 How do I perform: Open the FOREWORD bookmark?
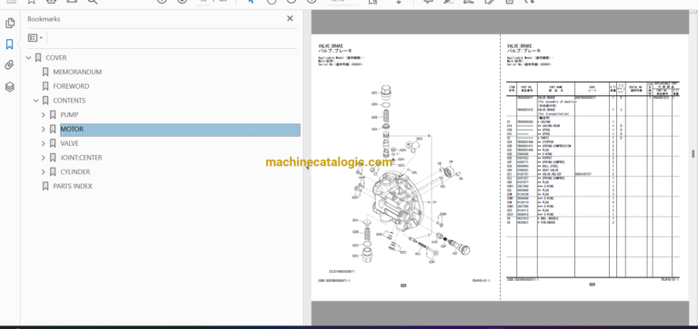(71, 86)
